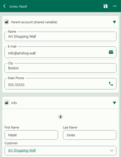Go back using the header arrow
Viewport: 121px width, 157px height.
4,6
